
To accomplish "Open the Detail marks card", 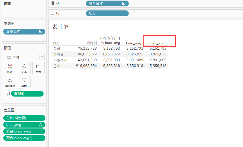I will 10,82.
